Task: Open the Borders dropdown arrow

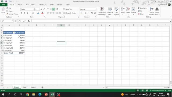Action: point(35,13)
